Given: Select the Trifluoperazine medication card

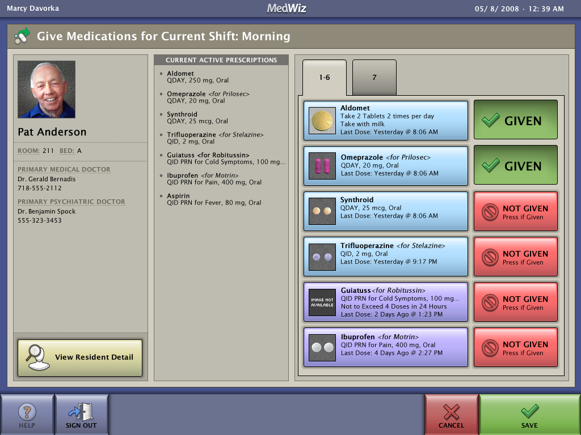Looking at the screenshot, I should 386,257.
